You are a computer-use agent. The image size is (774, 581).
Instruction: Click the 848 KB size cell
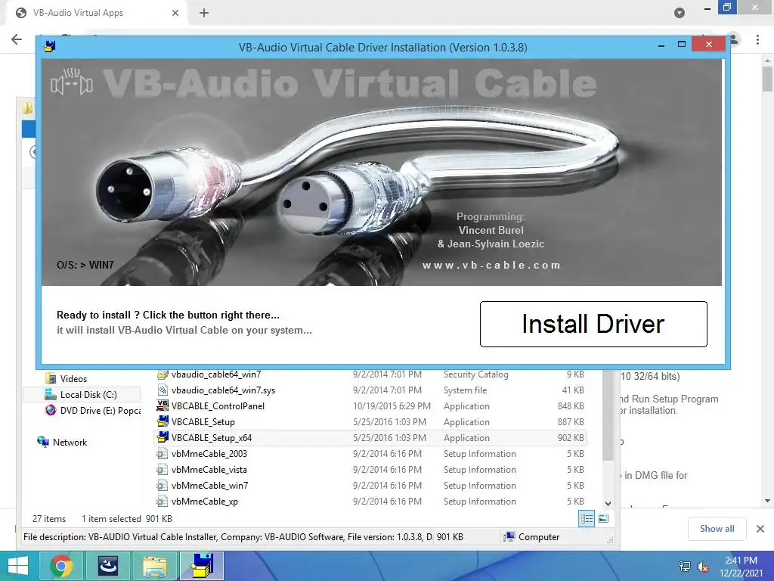coord(571,406)
